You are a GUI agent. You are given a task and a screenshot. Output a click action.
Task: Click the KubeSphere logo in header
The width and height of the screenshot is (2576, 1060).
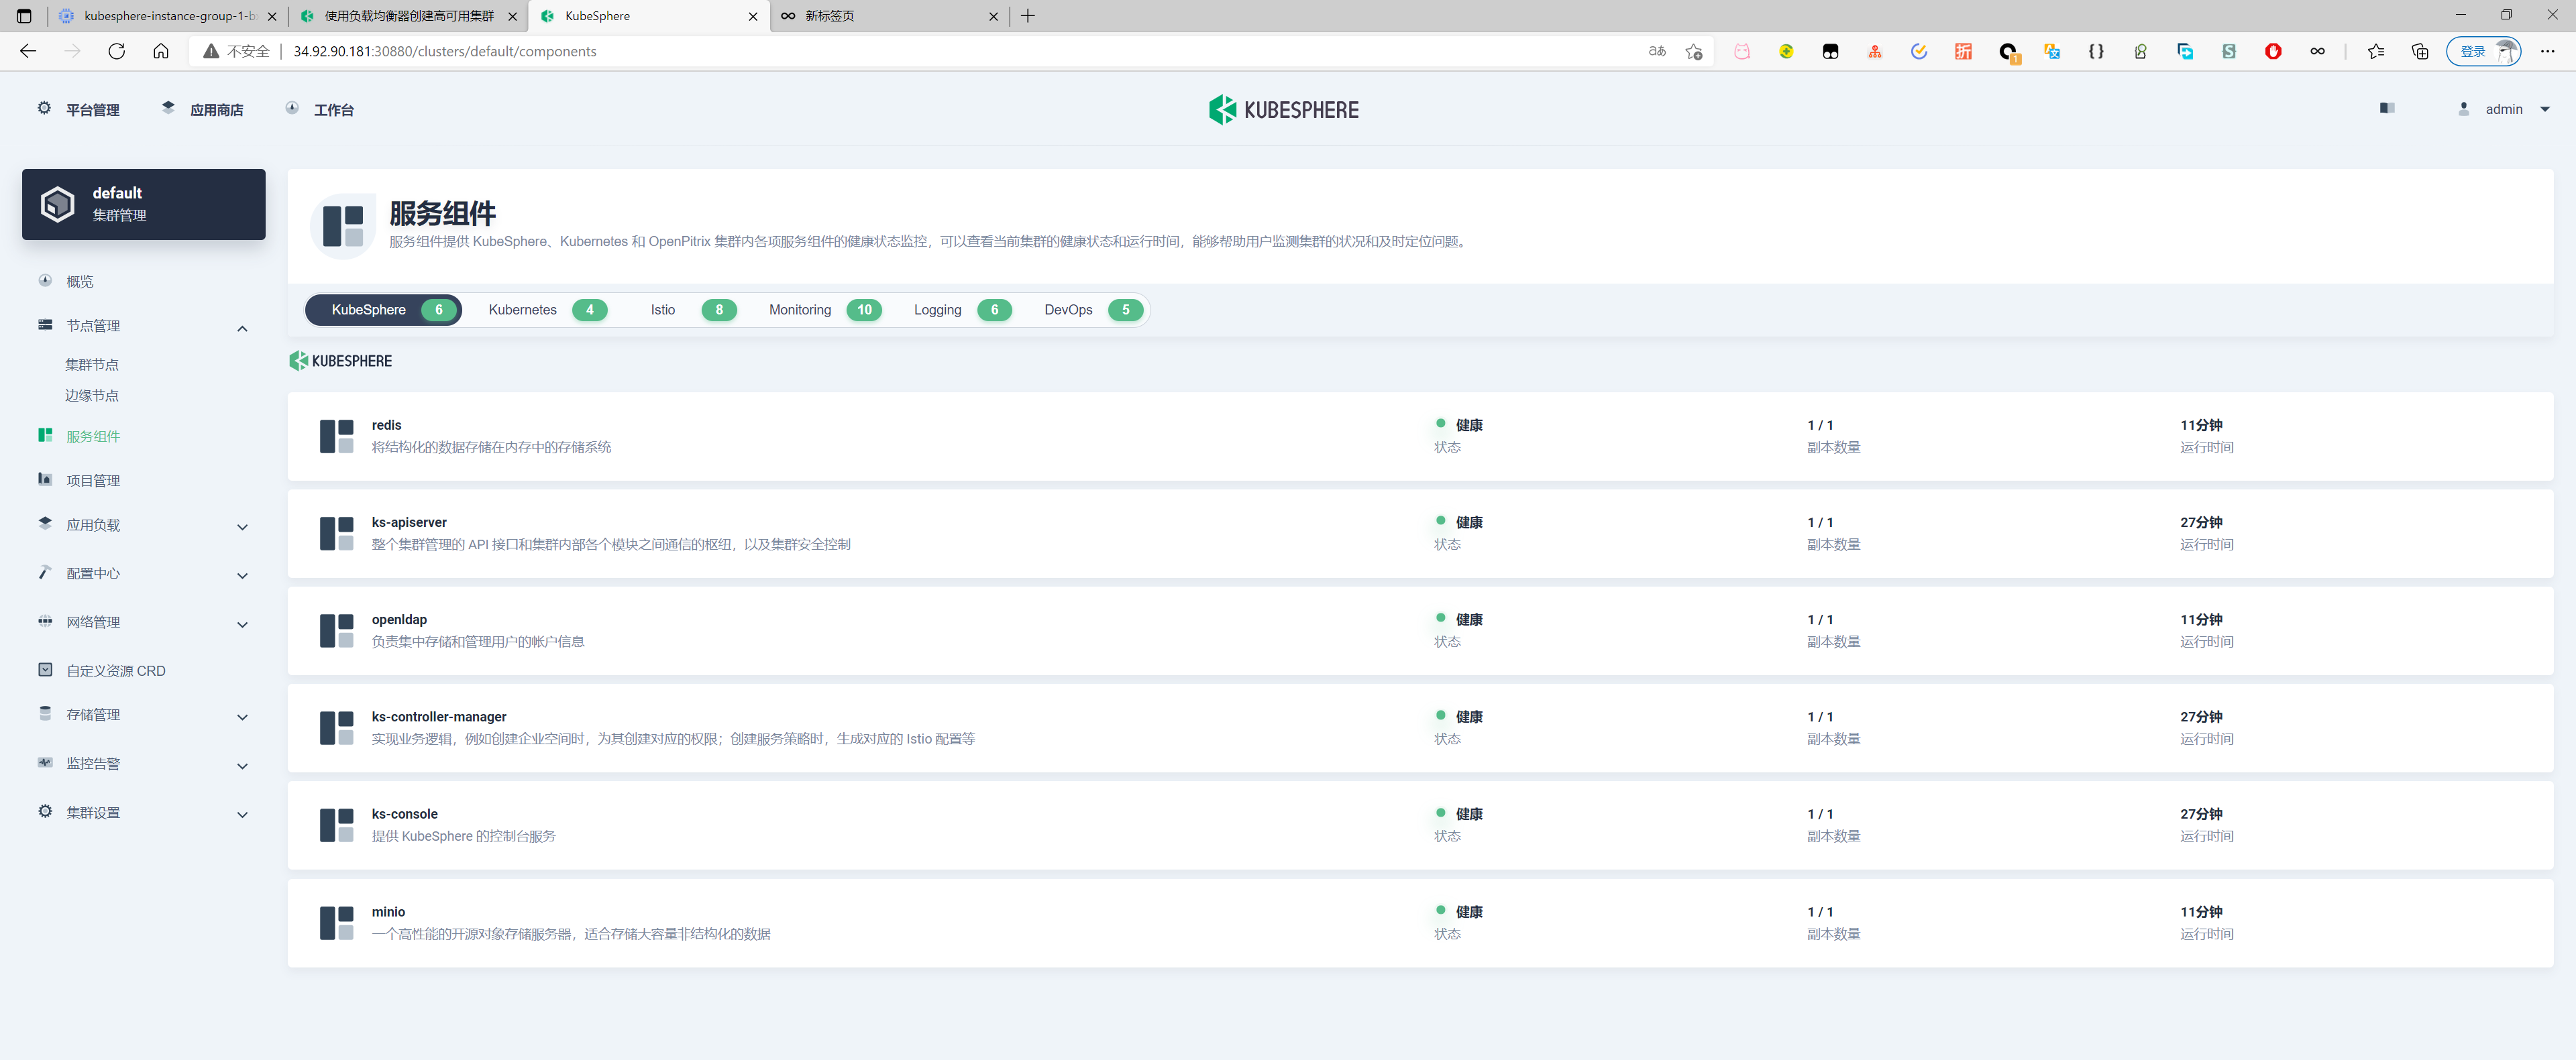tap(1283, 109)
